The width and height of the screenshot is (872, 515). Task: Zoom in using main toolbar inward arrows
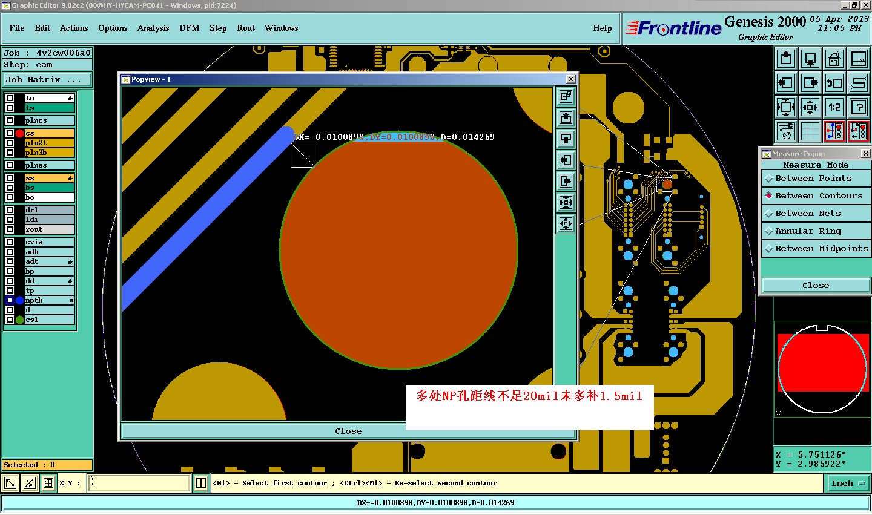point(786,107)
